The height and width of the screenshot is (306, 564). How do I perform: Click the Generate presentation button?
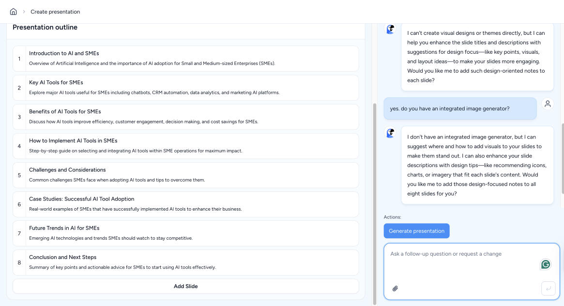tap(416, 231)
